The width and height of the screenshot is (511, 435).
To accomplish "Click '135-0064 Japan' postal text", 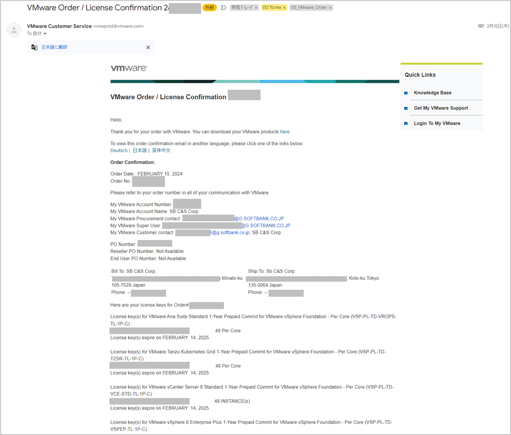I will tap(265, 285).
